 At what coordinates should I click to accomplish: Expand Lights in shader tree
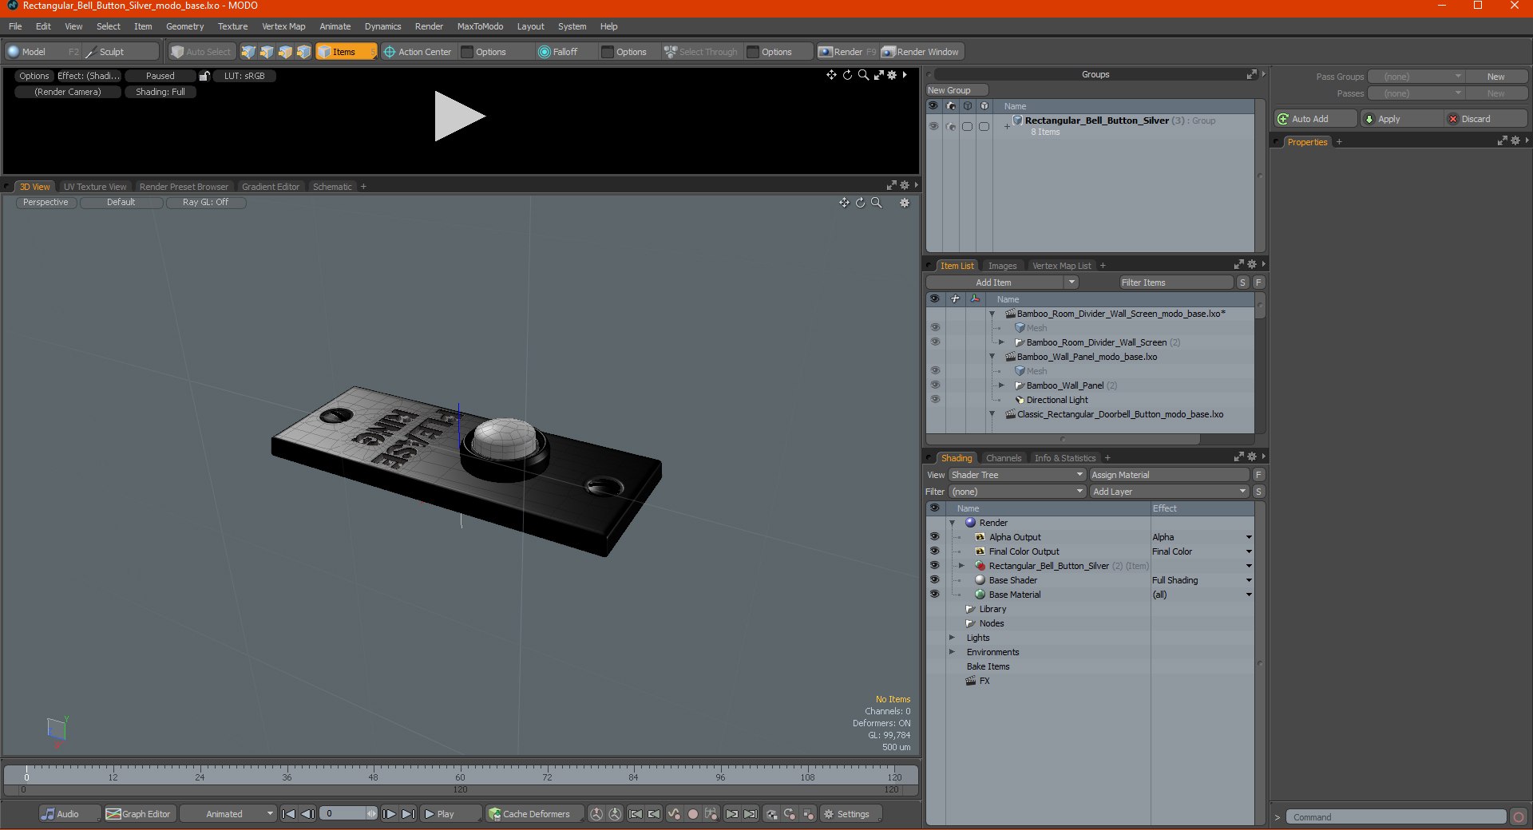(x=952, y=638)
